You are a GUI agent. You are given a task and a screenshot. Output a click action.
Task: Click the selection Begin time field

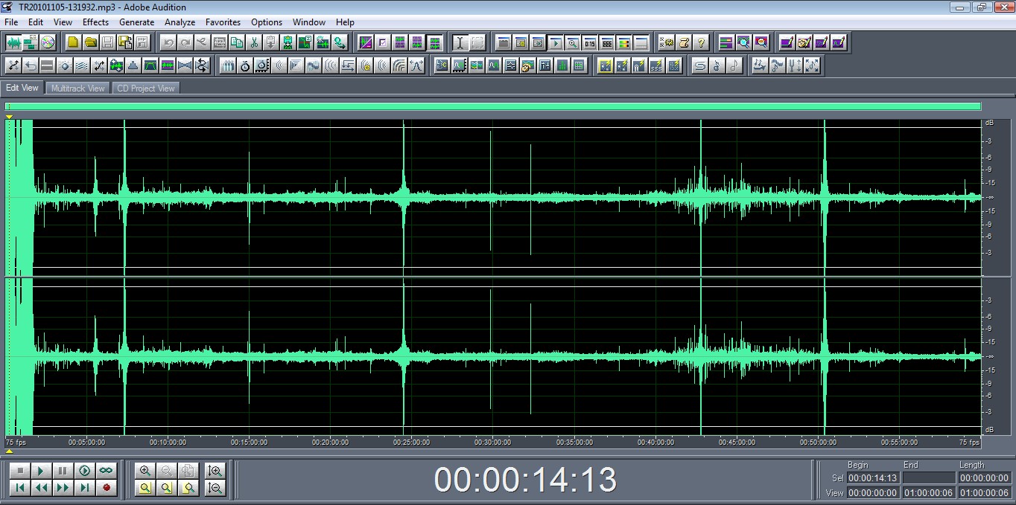pos(873,478)
